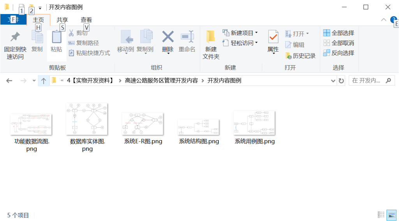The width and height of the screenshot is (399, 221).
Task: Select the 系统用例图.png thumbnail
Action: (254, 123)
